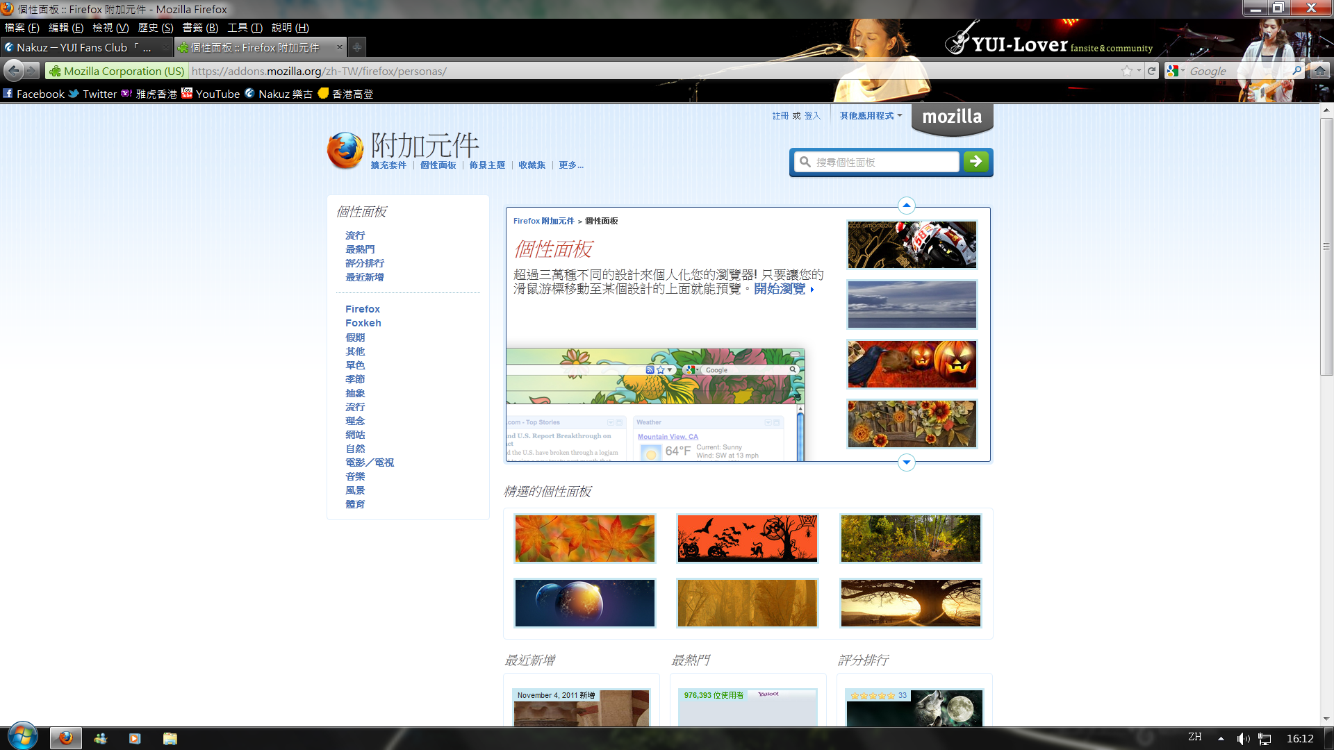Image resolution: width=1334 pixels, height=750 pixels.
Task: Click the volume icon in system tray
Action: [x=1243, y=738]
